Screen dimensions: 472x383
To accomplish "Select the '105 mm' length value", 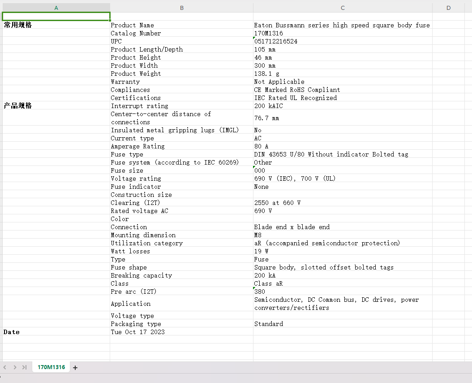I will (x=343, y=49).
